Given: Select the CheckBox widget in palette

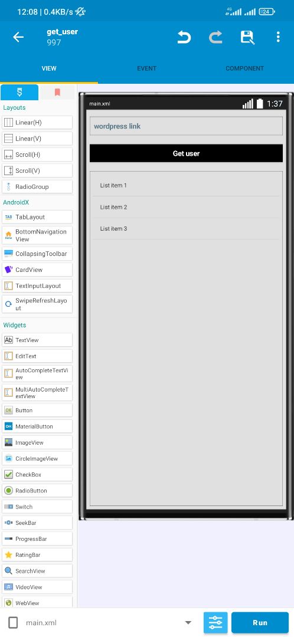Looking at the screenshot, I should (37, 474).
